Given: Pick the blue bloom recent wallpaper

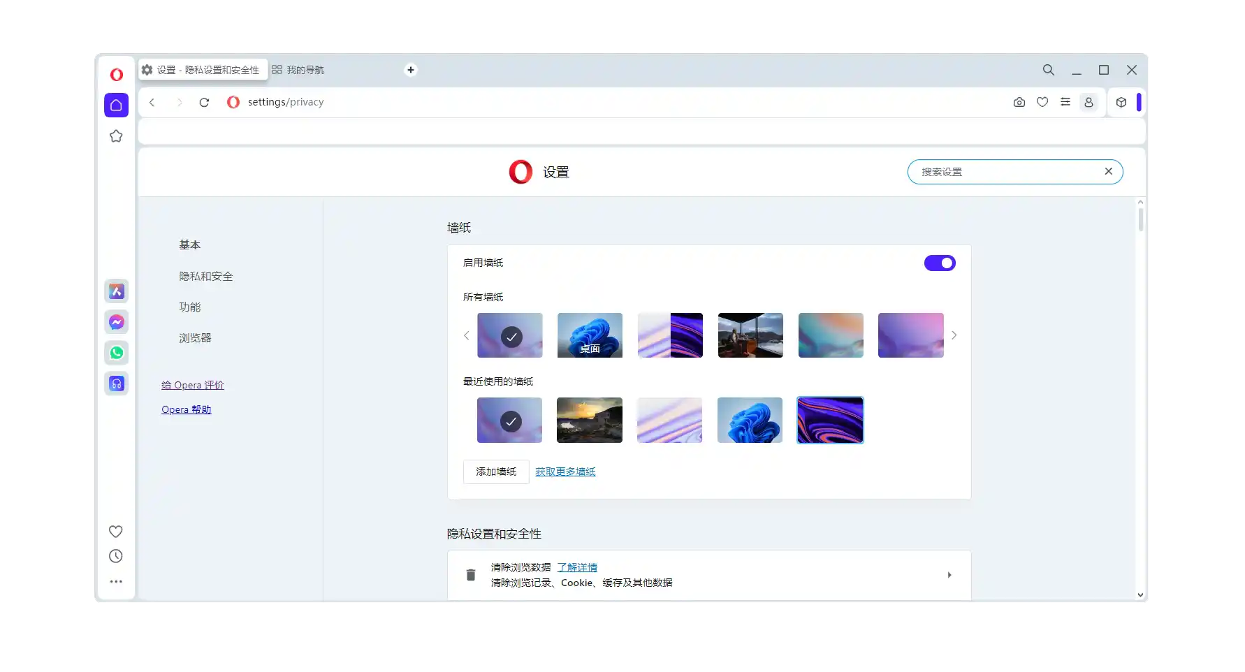Looking at the screenshot, I should [750, 421].
